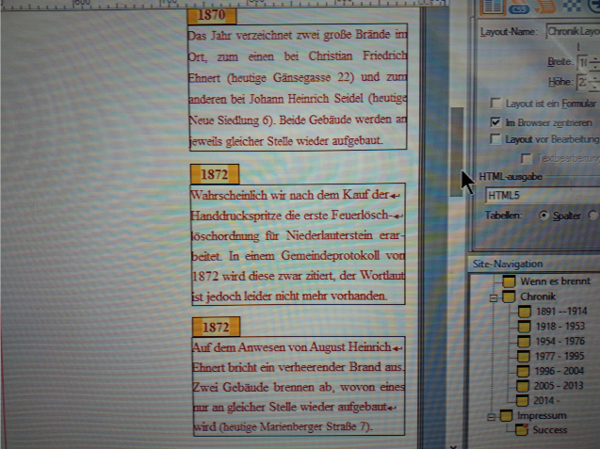
Task: Select the '1870' year heading box
Action: click(x=212, y=16)
